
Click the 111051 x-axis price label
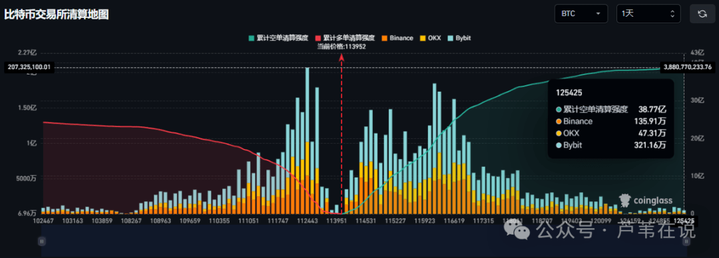pyautogui.click(x=249, y=220)
